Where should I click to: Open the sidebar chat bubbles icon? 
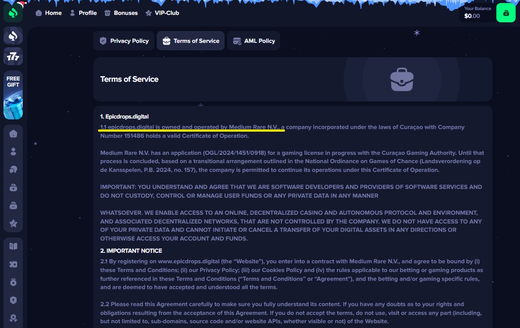point(13,170)
